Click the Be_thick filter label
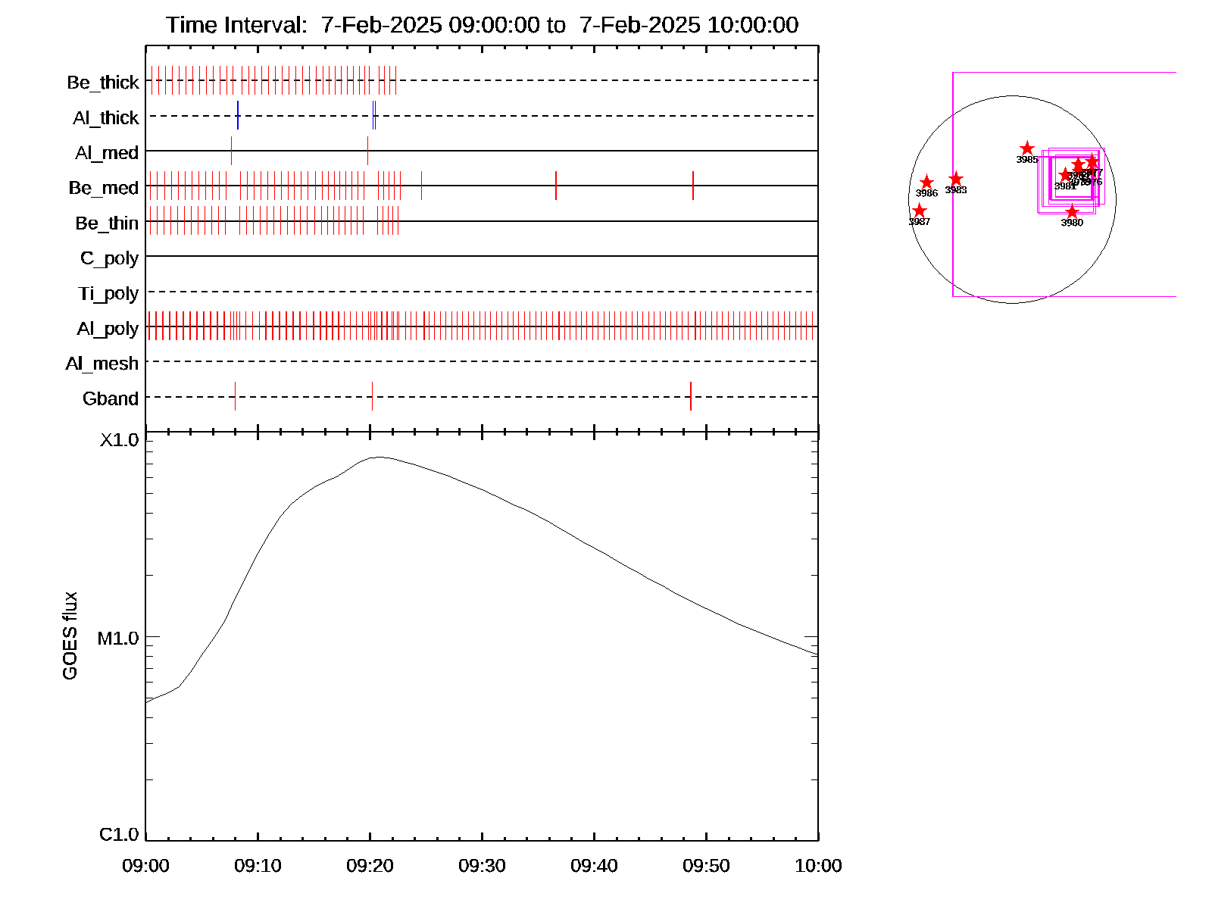 click(x=103, y=82)
